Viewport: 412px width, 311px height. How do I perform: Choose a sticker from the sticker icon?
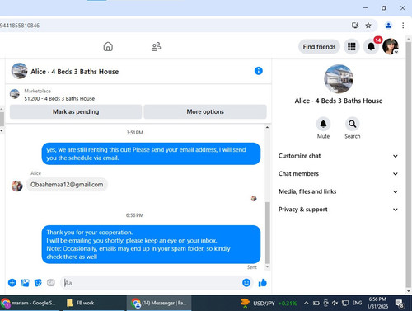coord(38,283)
